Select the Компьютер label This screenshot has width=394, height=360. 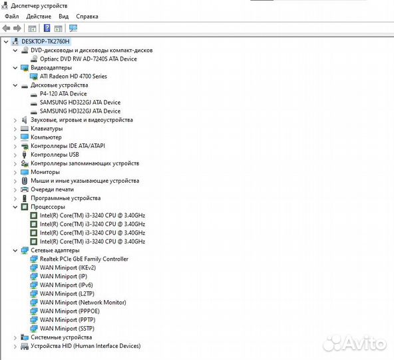pos(46,137)
